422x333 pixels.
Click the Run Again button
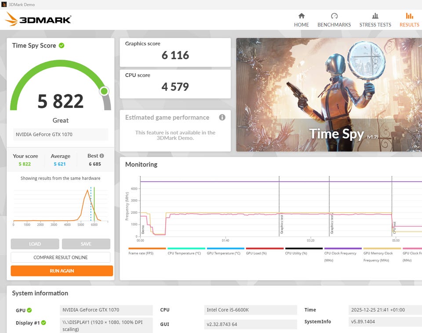pos(62,271)
